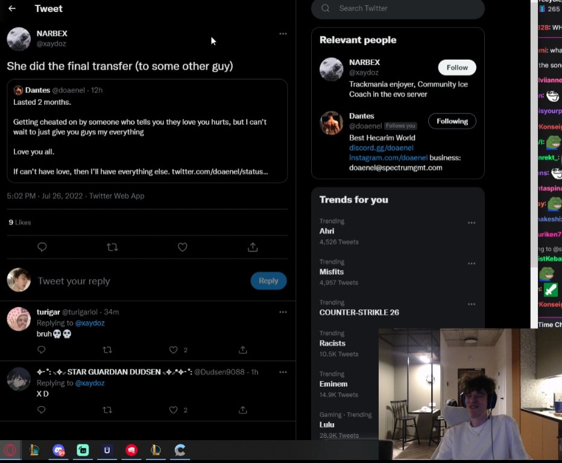
Task: Retweet DUDSEN's X D reply
Action: click(x=107, y=409)
